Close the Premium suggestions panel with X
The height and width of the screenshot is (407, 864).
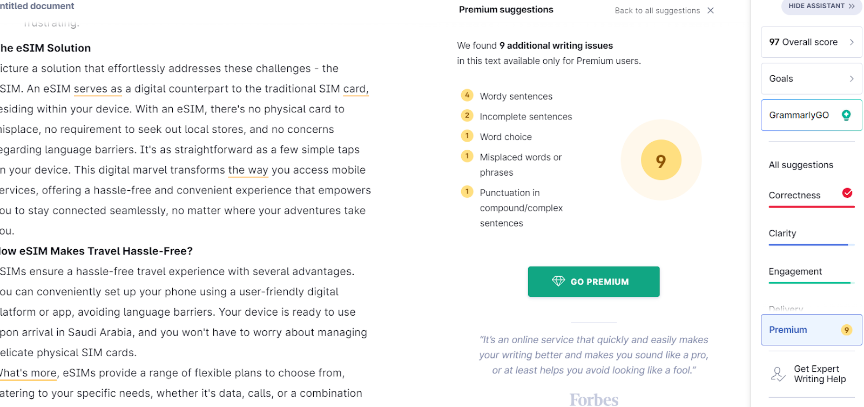pos(711,10)
